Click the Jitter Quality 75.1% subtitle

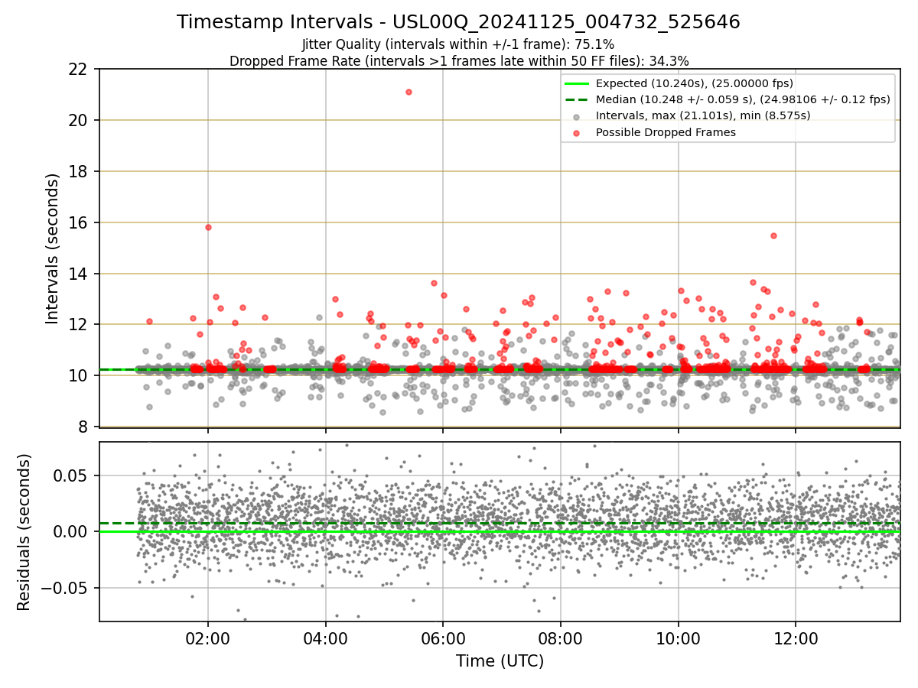pyautogui.click(x=458, y=44)
